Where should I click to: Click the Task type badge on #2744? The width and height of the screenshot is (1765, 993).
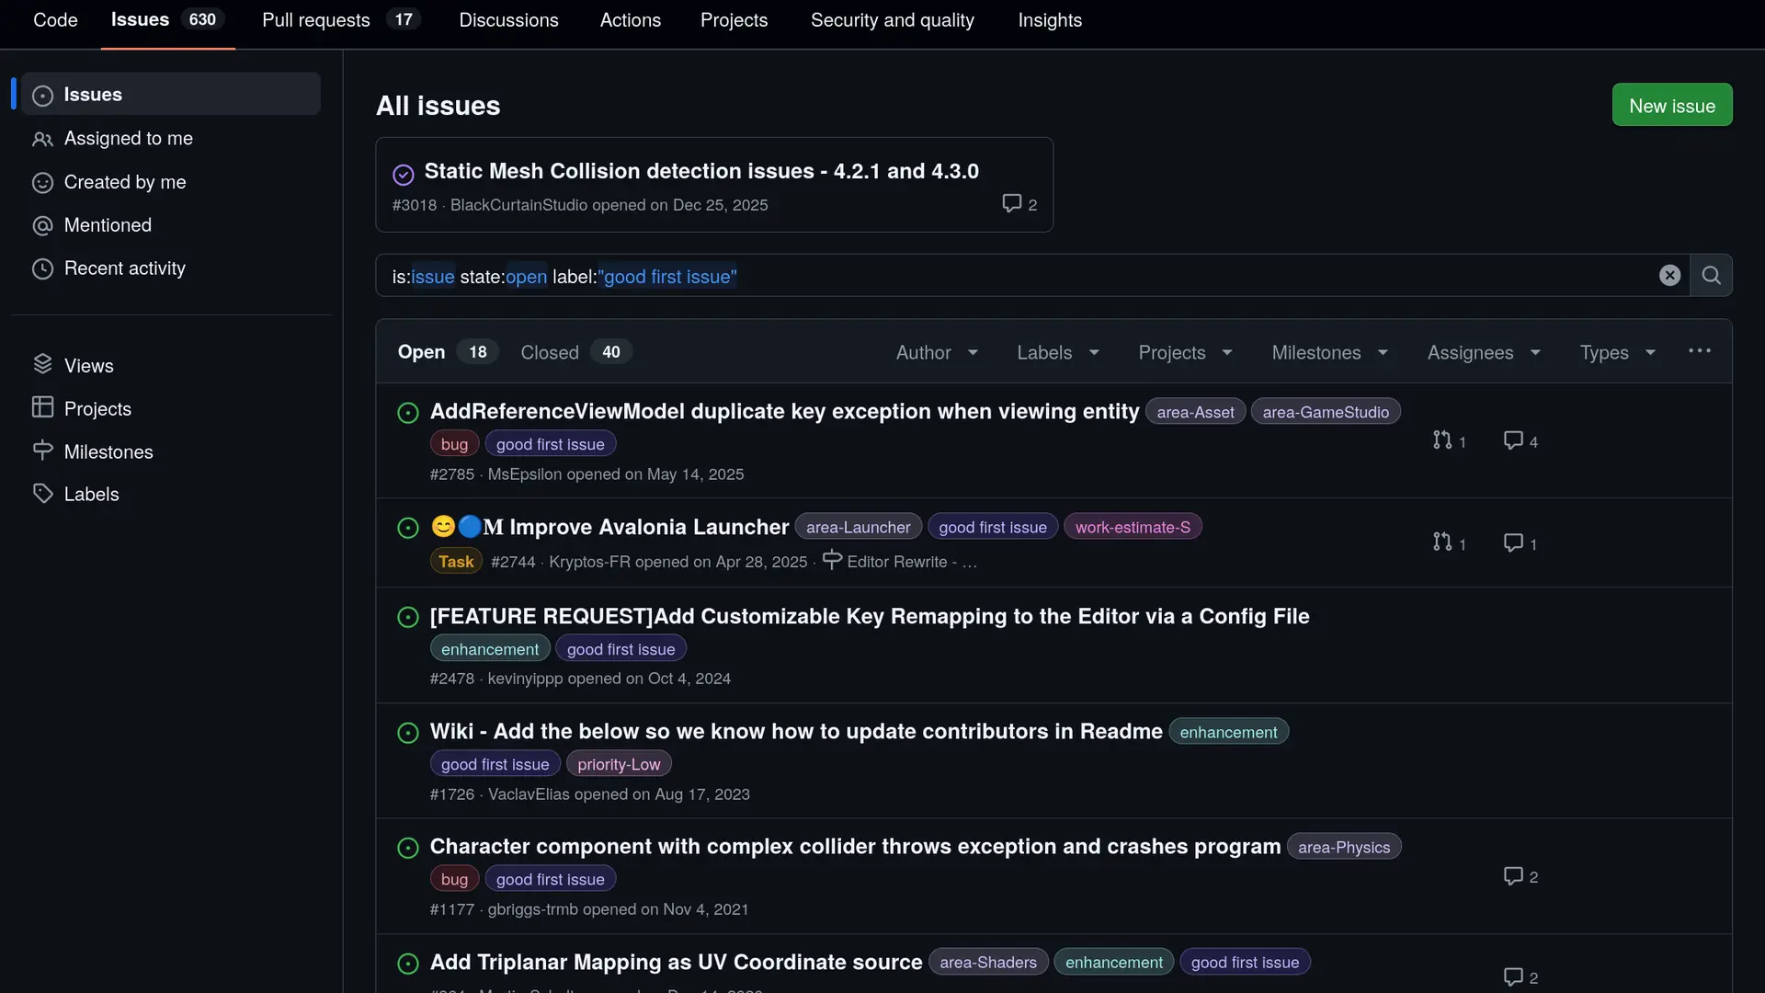tap(456, 561)
